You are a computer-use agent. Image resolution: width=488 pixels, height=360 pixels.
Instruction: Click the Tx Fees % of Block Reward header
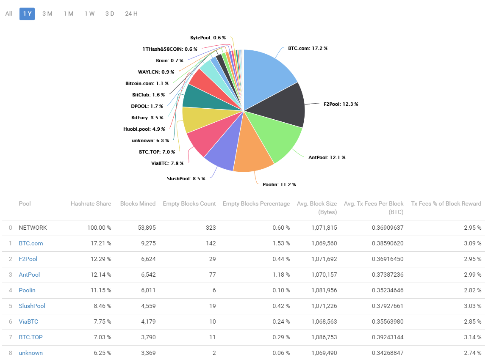pos(446,203)
